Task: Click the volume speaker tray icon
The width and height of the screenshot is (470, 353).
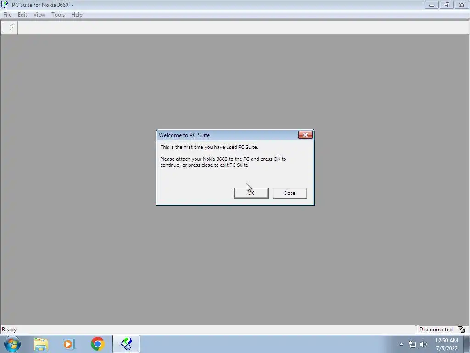Action: pyautogui.click(x=424, y=344)
